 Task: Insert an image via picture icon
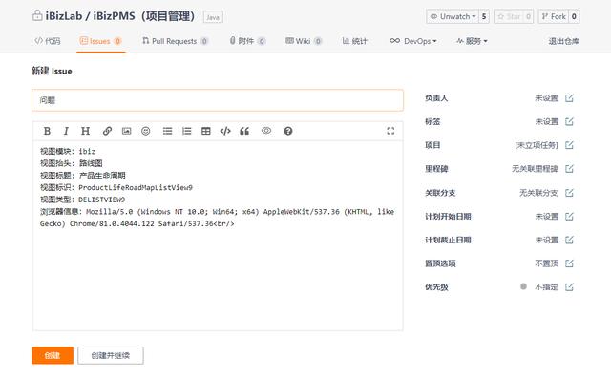[127, 131]
